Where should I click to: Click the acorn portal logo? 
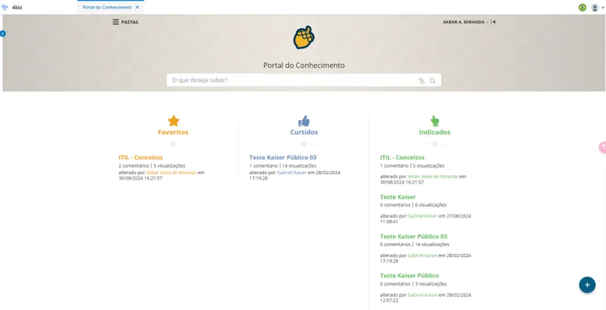coord(304,38)
